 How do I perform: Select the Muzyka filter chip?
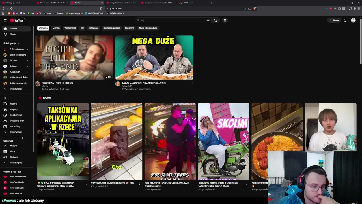point(56,28)
